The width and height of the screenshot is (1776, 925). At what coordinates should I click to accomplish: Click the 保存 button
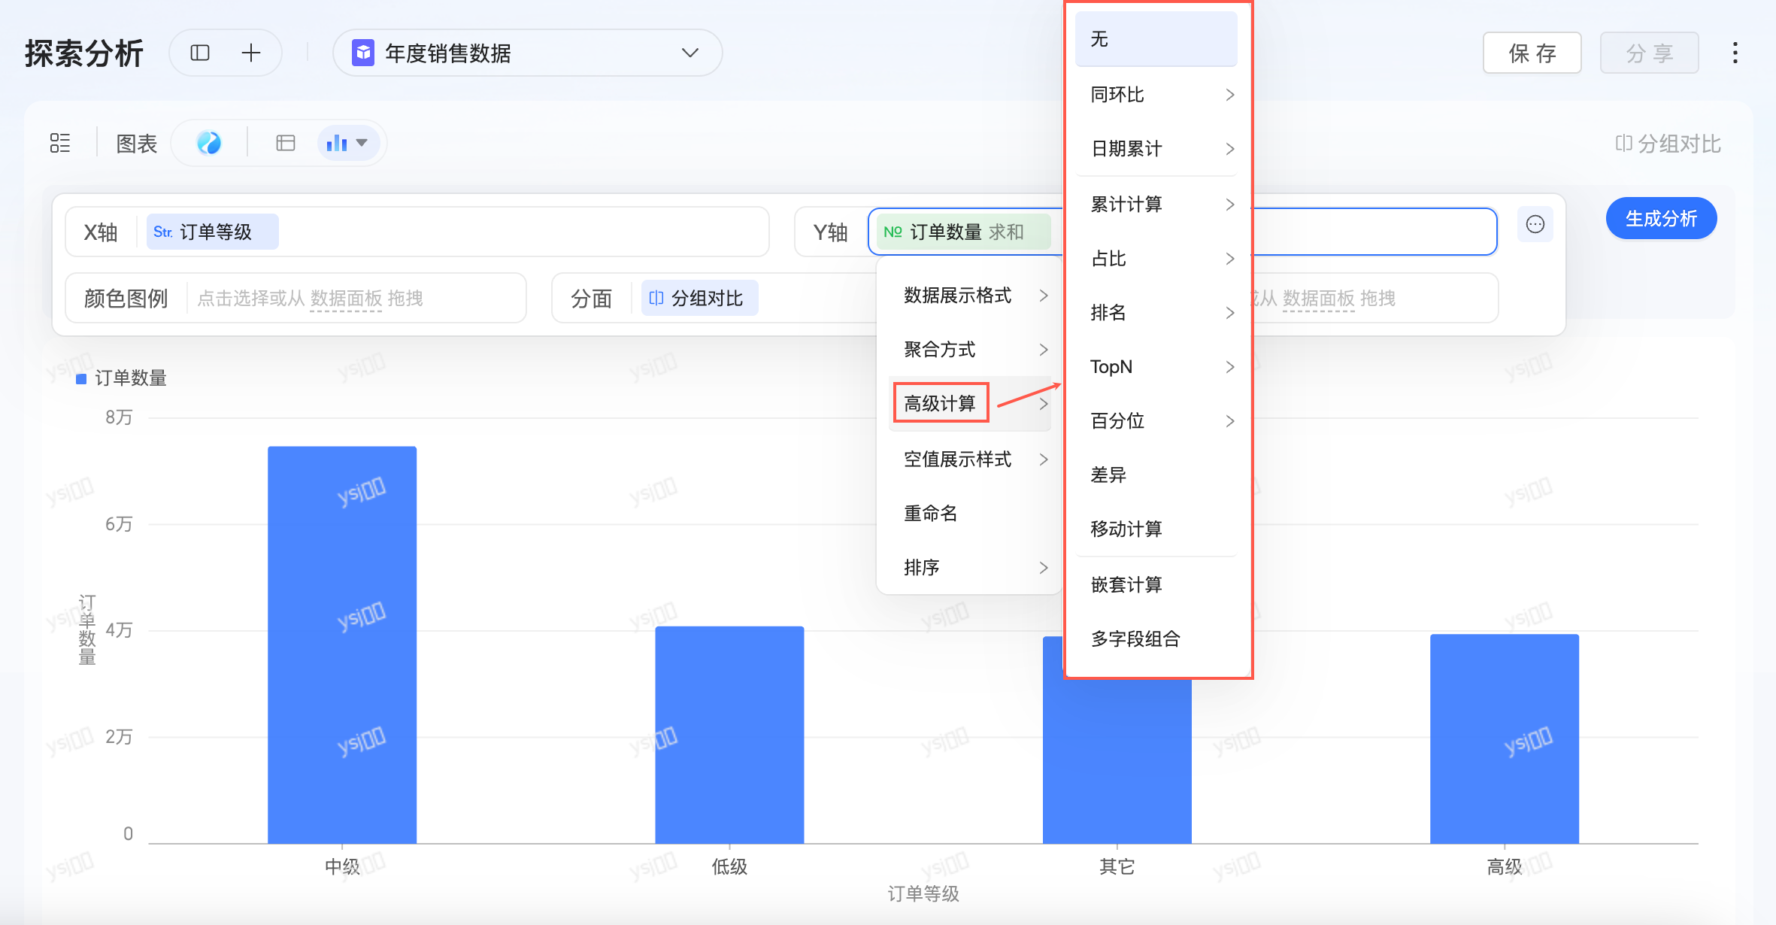coord(1532,53)
